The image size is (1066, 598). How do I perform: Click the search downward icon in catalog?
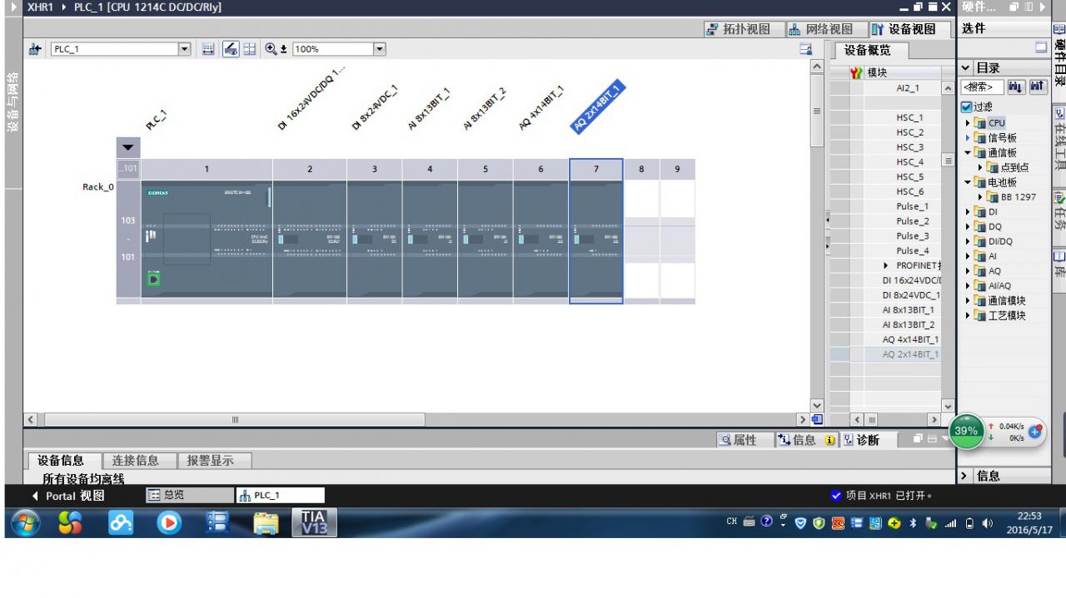tap(1016, 86)
